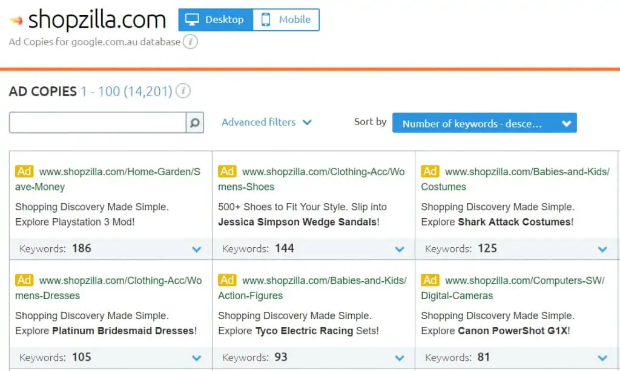
Task: Click the Ad badge on the Costumes ad
Action: pyautogui.click(x=430, y=171)
